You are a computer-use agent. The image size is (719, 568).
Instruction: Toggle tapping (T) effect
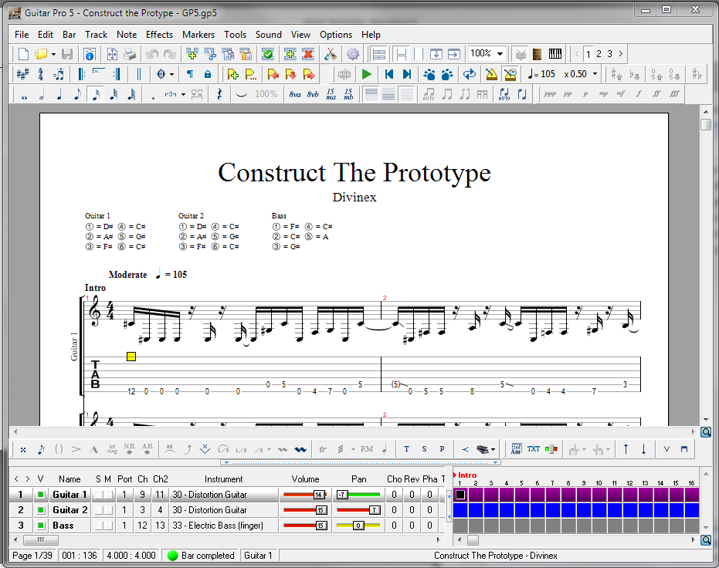(406, 450)
